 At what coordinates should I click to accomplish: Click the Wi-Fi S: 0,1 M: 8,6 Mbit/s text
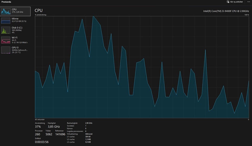(20, 42)
